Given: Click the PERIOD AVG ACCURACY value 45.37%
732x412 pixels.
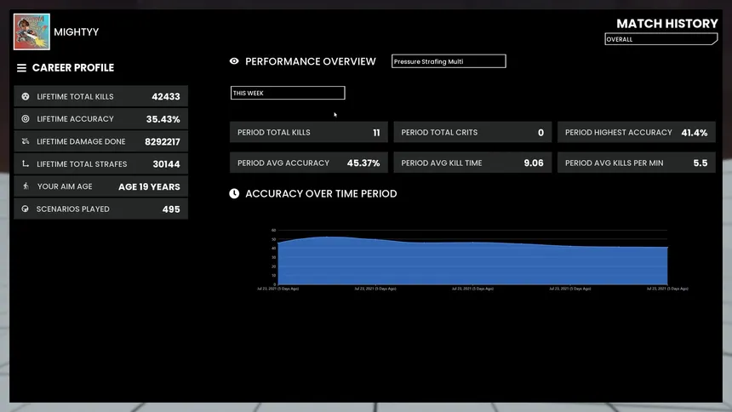Looking at the screenshot, I should pyautogui.click(x=363, y=163).
